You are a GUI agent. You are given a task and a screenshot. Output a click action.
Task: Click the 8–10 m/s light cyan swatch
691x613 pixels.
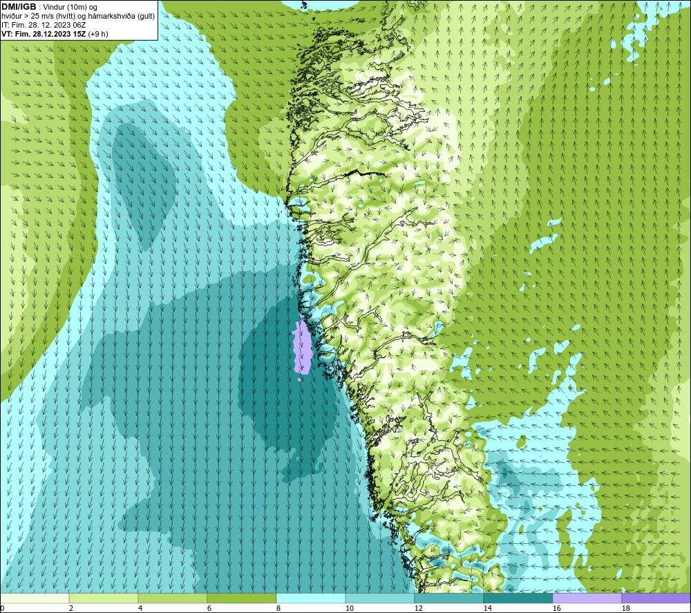pos(311,598)
